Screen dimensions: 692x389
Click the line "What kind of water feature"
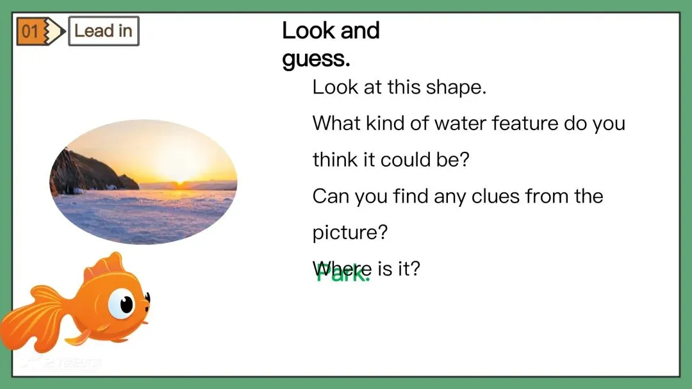(x=468, y=123)
